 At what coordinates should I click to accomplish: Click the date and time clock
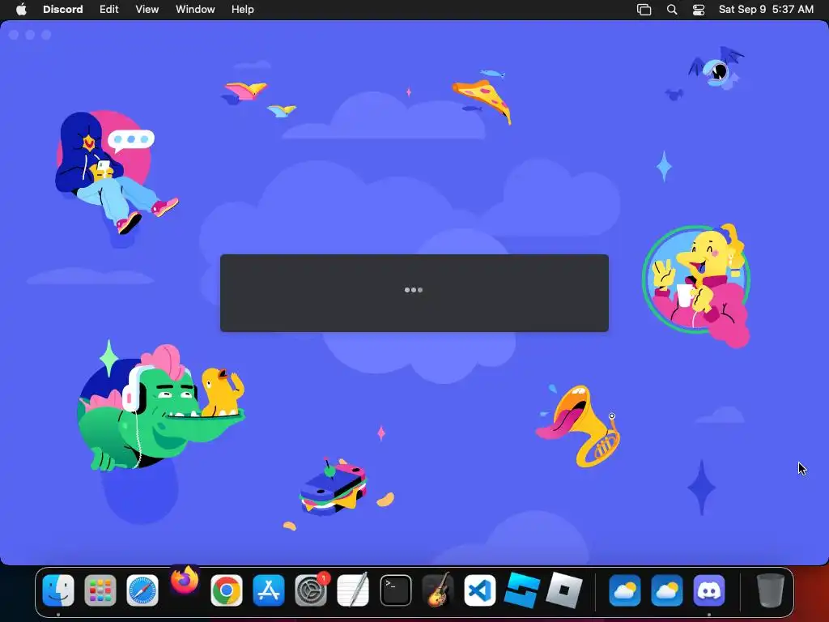[x=766, y=10]
